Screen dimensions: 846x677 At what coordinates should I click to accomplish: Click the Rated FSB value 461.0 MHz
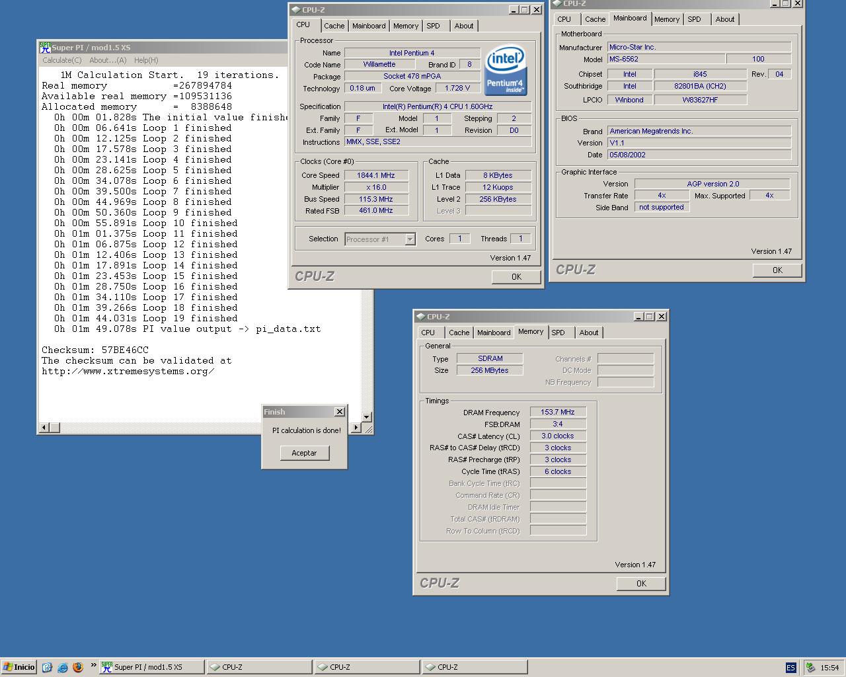(376, 211)
